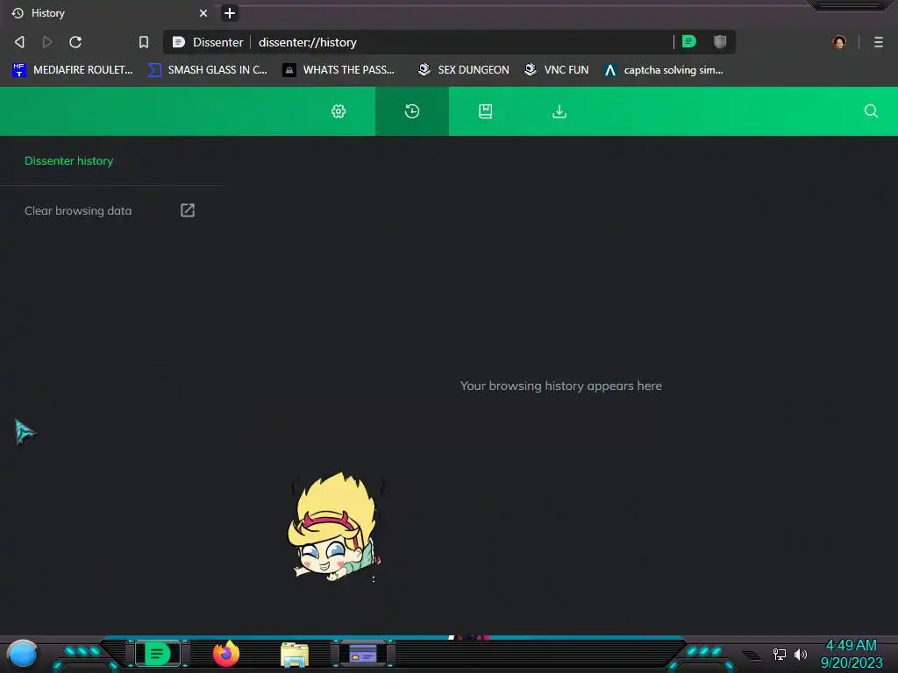Open a new tab with plus button
This screenshot has width=898, height=673.
point(230,13)
